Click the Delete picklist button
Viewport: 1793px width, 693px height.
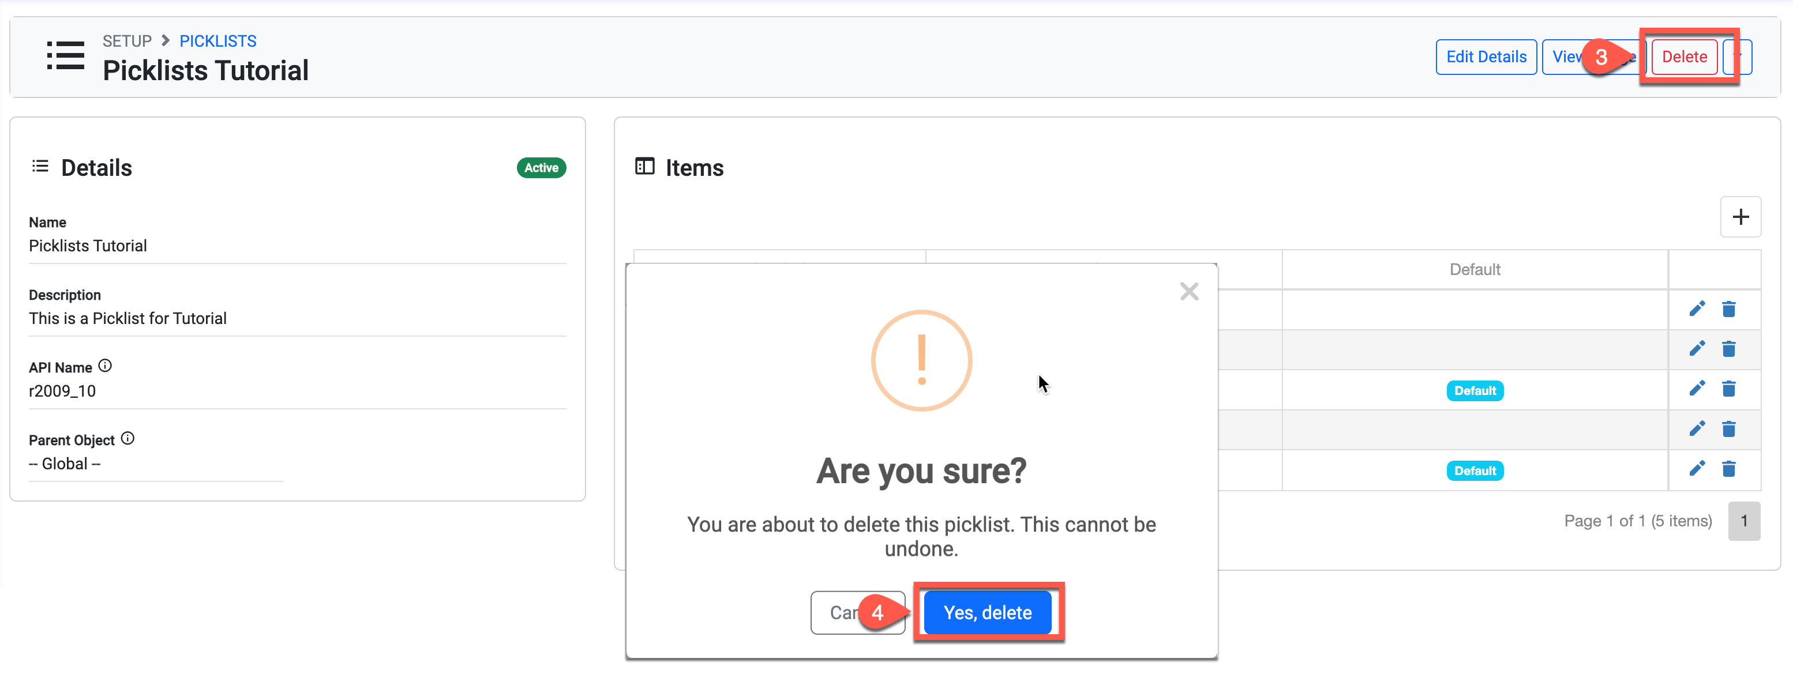click(x=1684, y=57)
